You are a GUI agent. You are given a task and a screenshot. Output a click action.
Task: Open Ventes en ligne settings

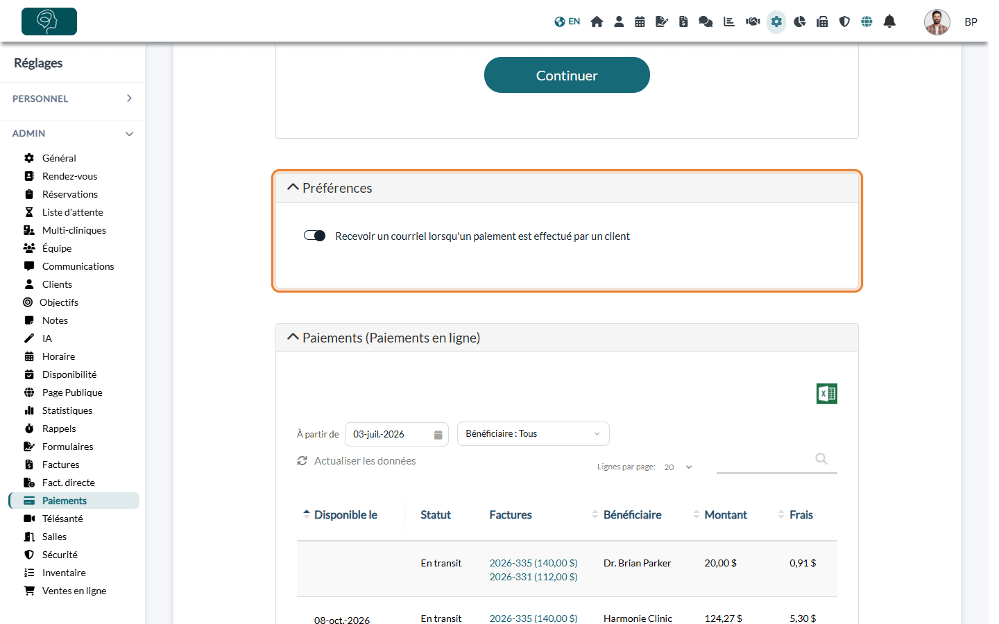[x=74, y=591]
